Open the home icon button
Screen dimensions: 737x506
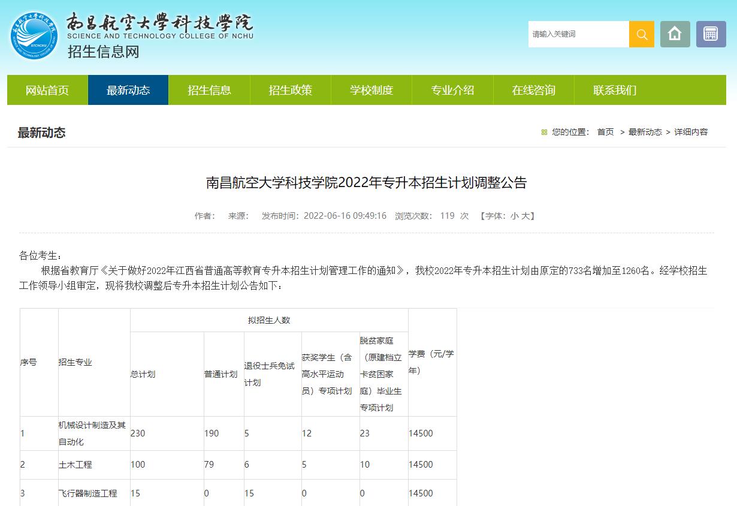(x=675, y=34)
